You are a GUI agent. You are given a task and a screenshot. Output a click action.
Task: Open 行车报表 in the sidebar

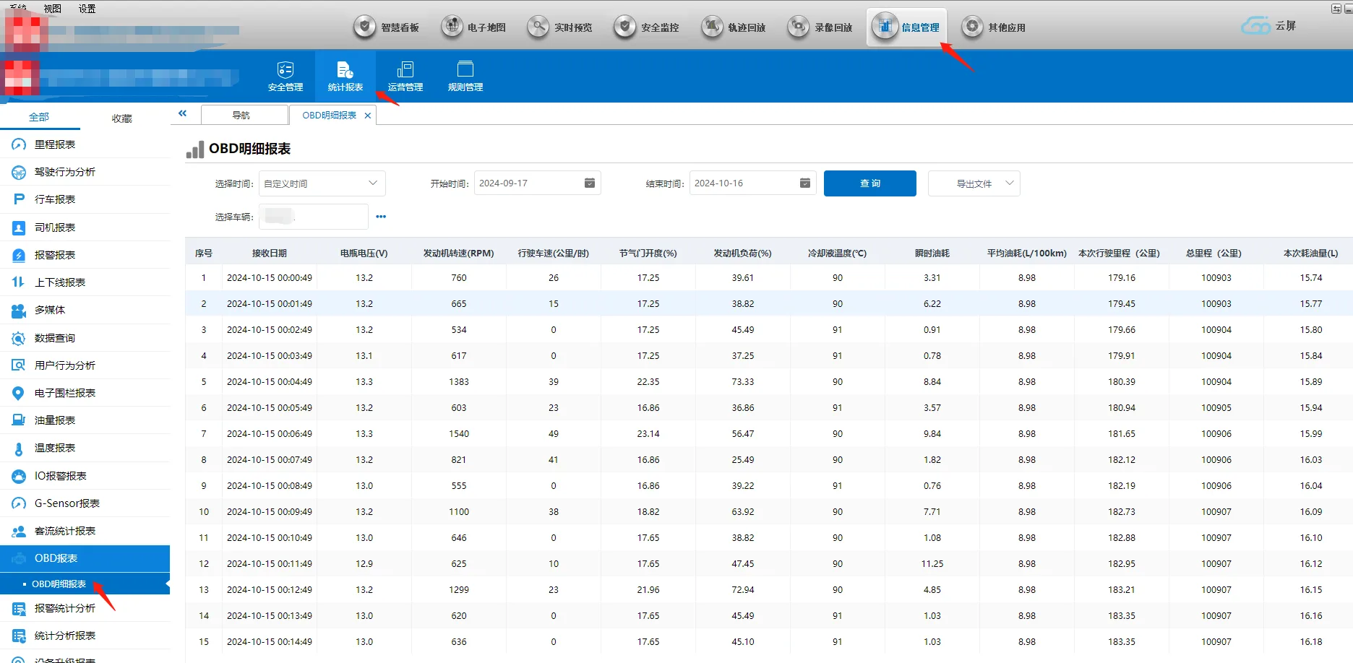pos(85,199)
